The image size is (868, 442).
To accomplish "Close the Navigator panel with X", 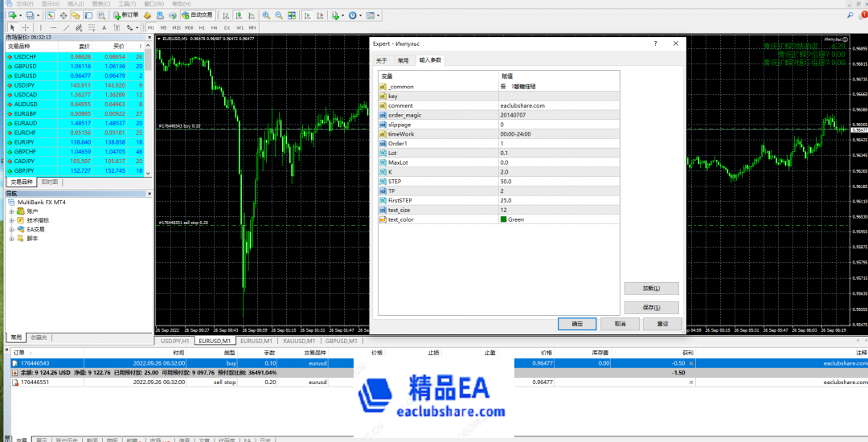I will [149, 194].
